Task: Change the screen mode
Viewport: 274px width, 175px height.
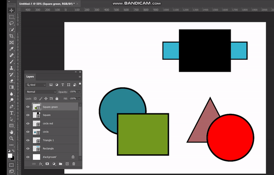Action: click(11, 171)
